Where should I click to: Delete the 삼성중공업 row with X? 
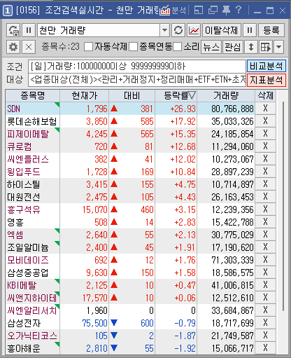tap(265, 273)
